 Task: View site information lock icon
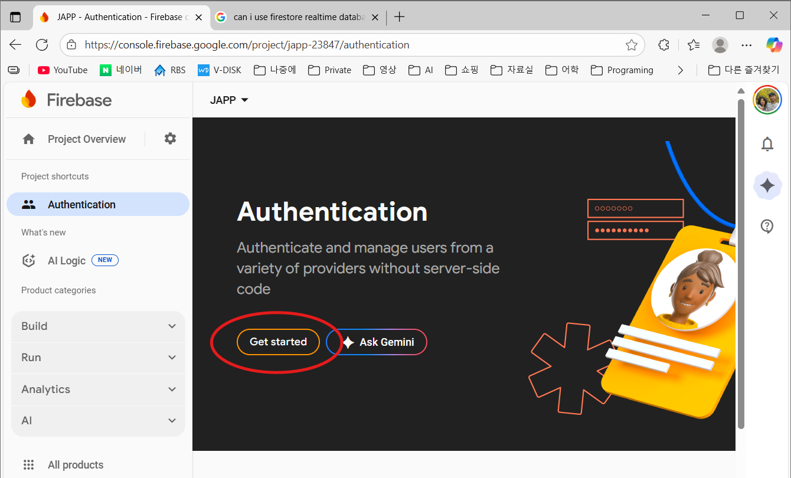[71, 45]
